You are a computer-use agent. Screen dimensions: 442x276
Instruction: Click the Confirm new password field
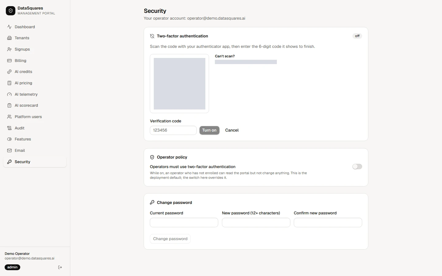pyautogui.click(x=328, y=223)
